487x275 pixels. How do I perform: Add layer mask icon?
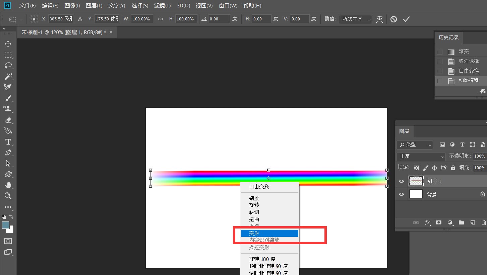[x=438, y=222]
